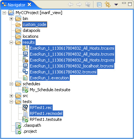
Task: Select the schedules folder label
Action: (32, 84)
